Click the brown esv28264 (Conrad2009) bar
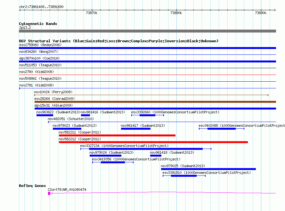 [x=155, y=102]
